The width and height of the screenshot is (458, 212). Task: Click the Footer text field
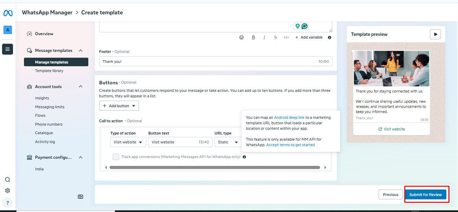[x=216, y=61]
